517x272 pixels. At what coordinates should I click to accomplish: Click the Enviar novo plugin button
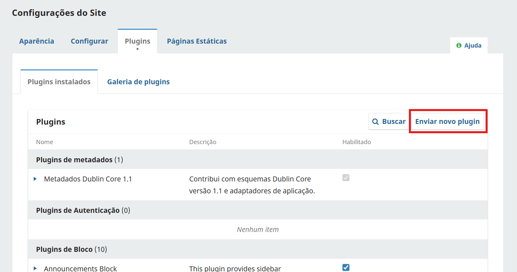tap(447, 122)
